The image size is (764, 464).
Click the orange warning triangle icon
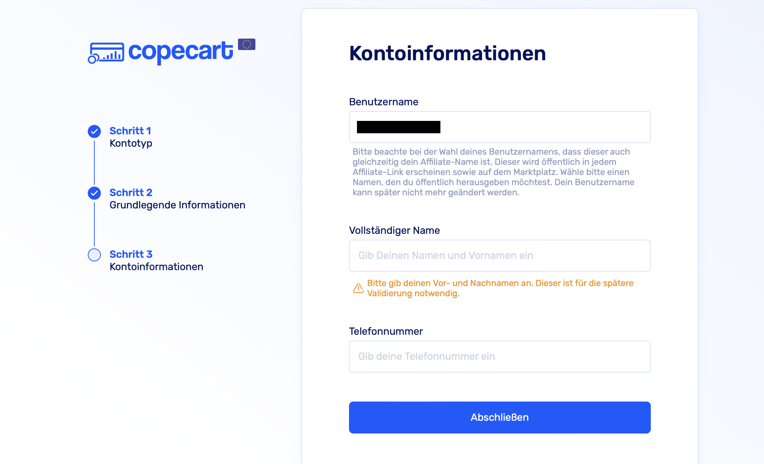pos(358,288)
